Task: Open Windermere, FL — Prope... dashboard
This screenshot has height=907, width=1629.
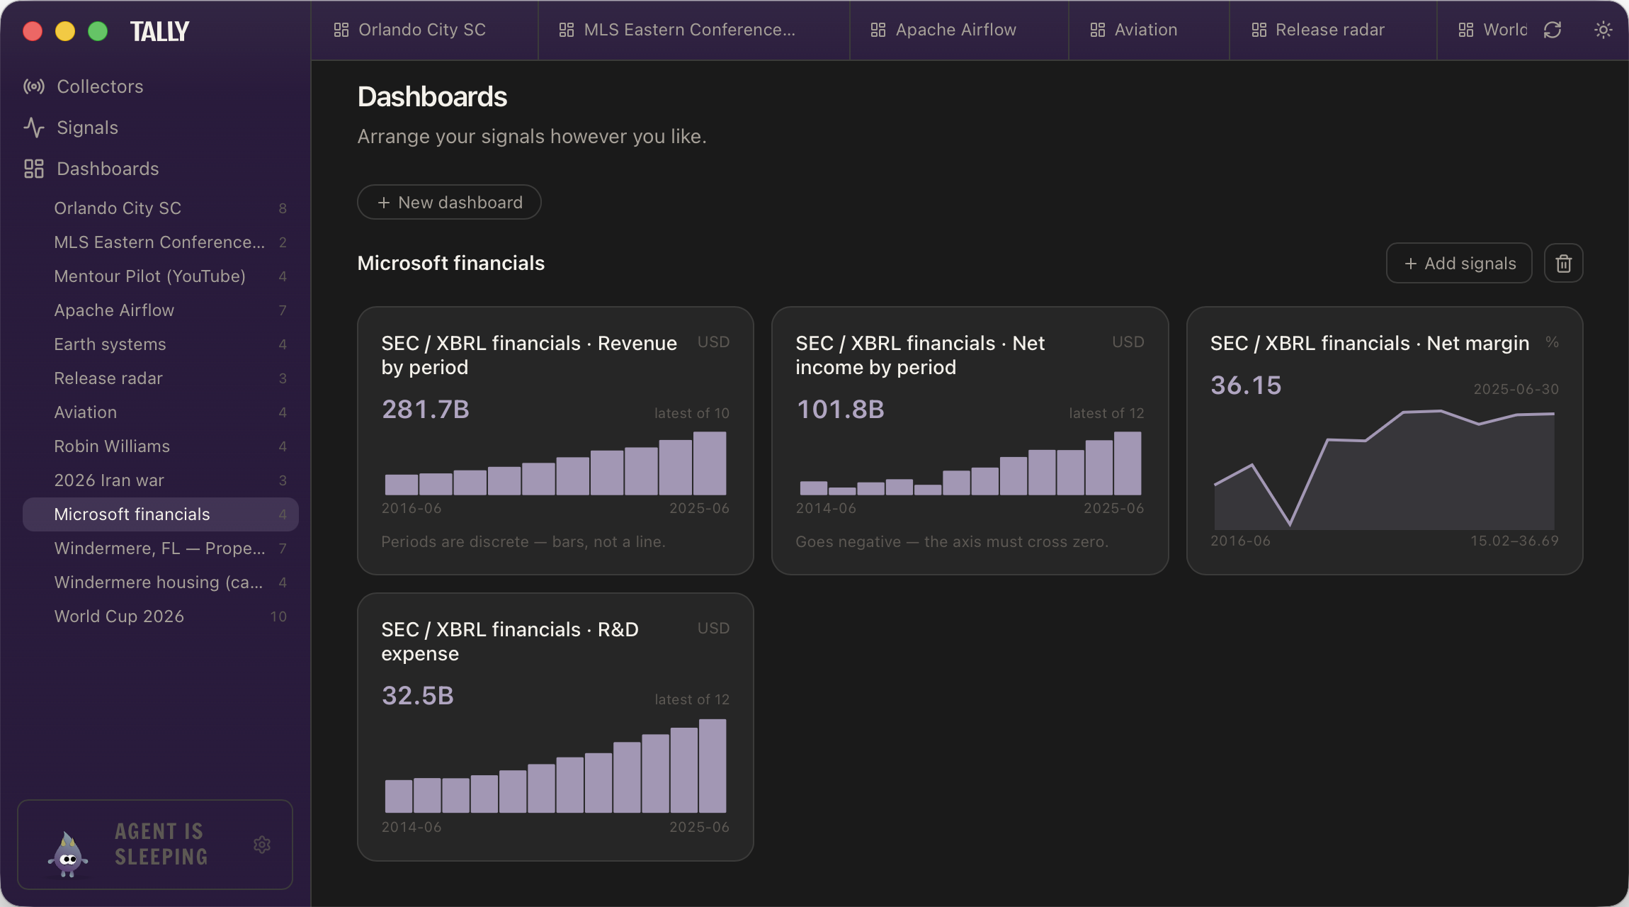Action: (x=160, y=548)
